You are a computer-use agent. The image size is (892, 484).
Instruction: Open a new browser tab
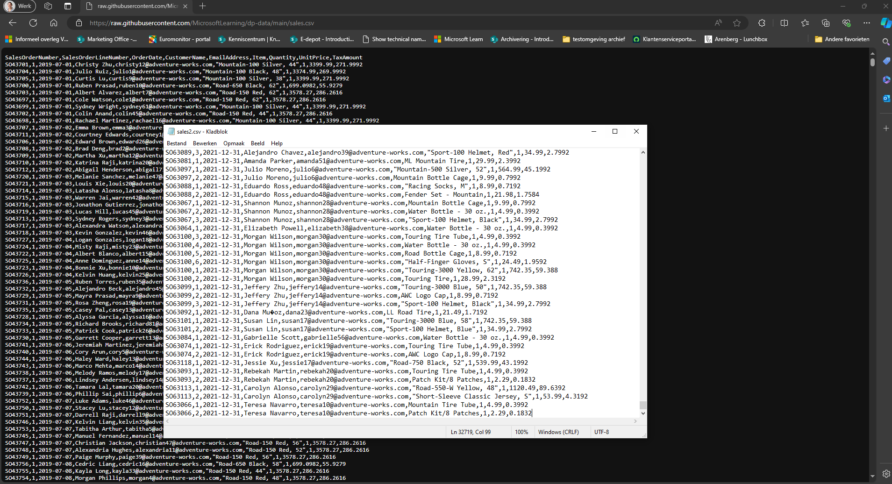pos(202,6)
